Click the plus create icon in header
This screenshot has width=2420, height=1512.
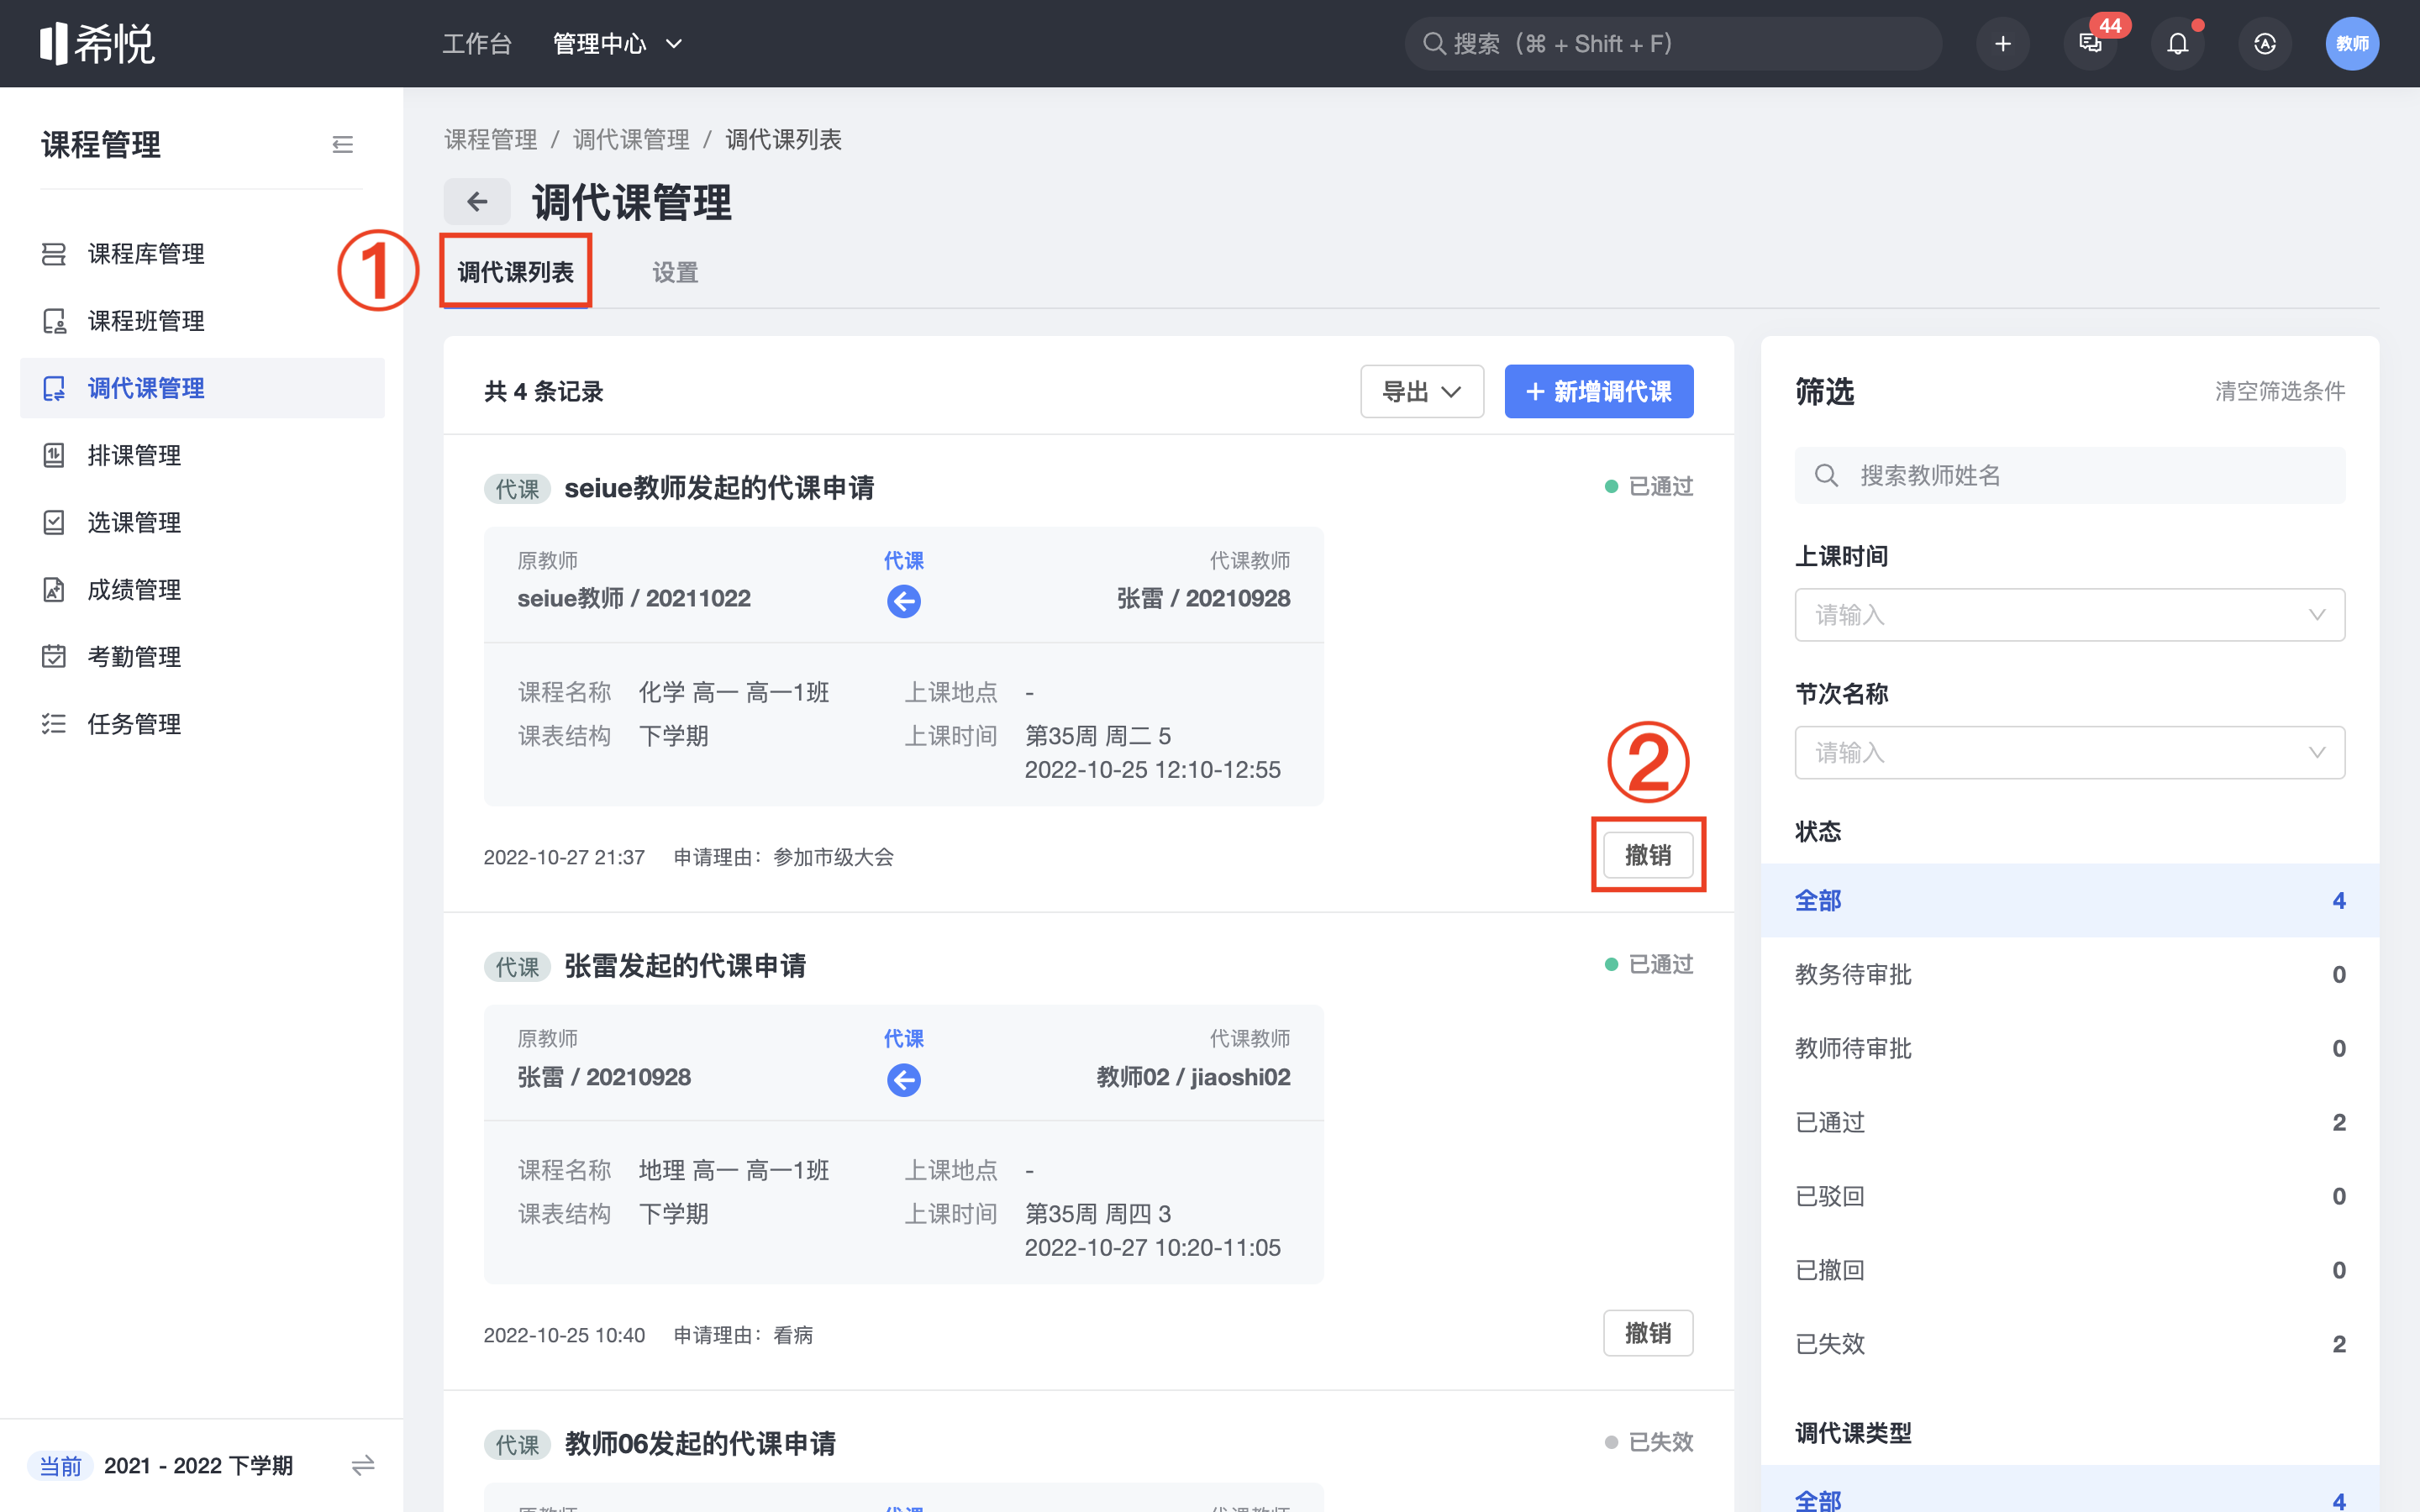coord(2003,44)
